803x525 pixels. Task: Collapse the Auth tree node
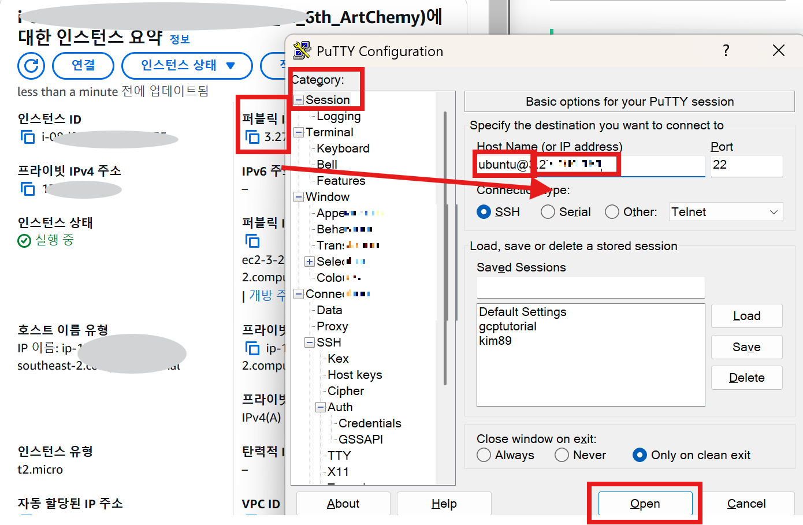(x=321, y=407)
